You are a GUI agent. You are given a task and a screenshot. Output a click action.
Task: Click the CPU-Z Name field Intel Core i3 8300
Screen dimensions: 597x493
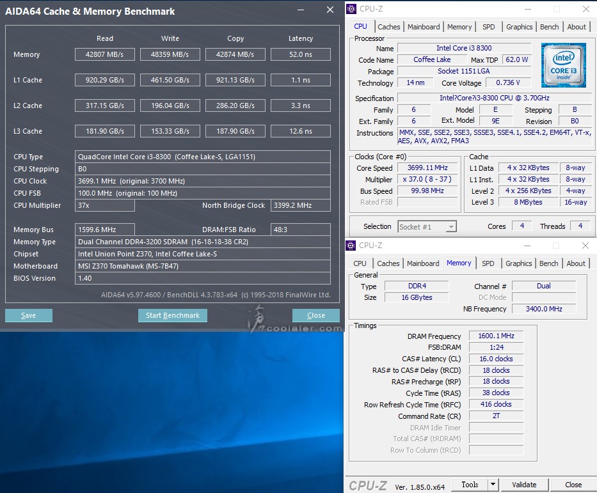tap(464, 49)
